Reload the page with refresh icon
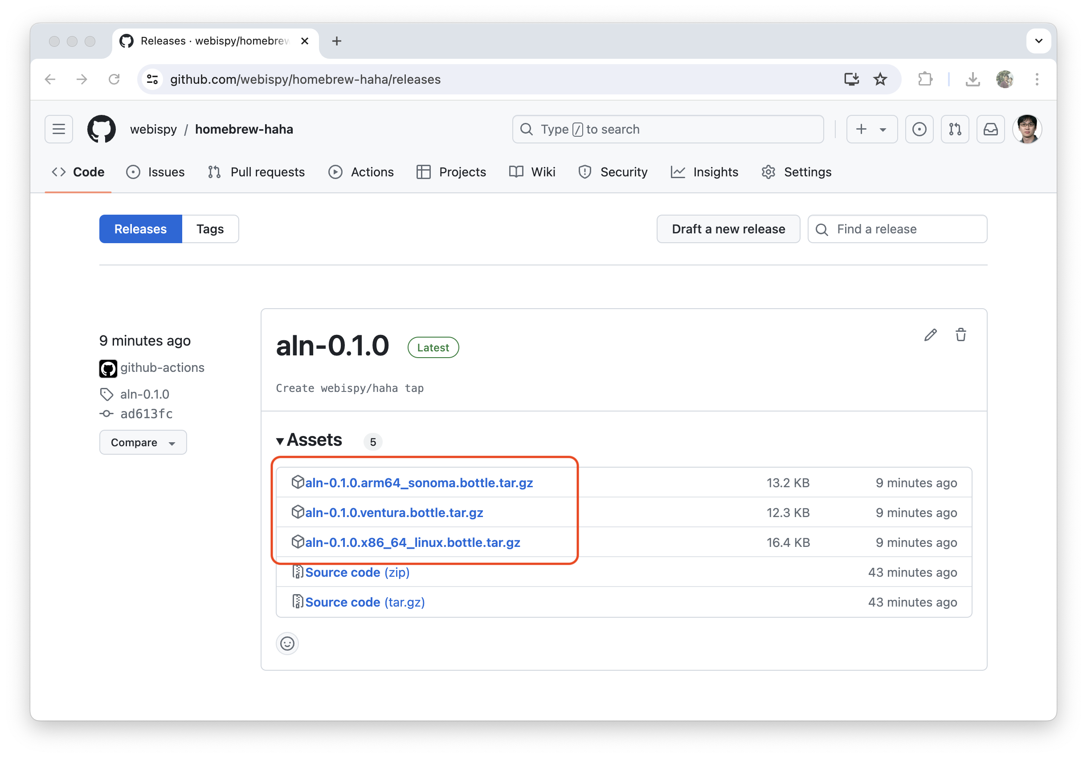The image size is (1087, 758). click(x=114, y=79)
